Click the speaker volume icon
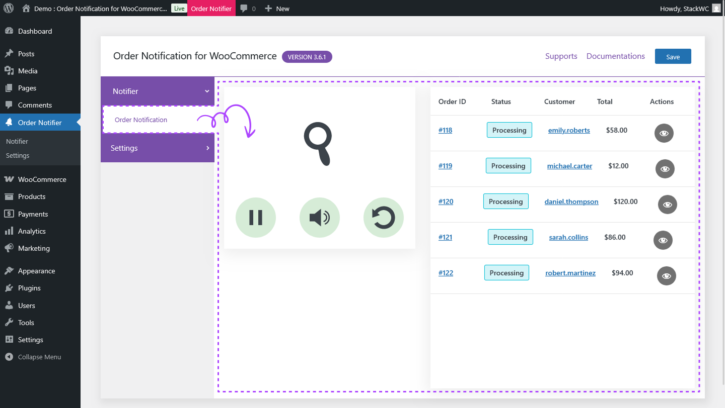The height and width of the screenshot is (408, 725). [319, 217]
